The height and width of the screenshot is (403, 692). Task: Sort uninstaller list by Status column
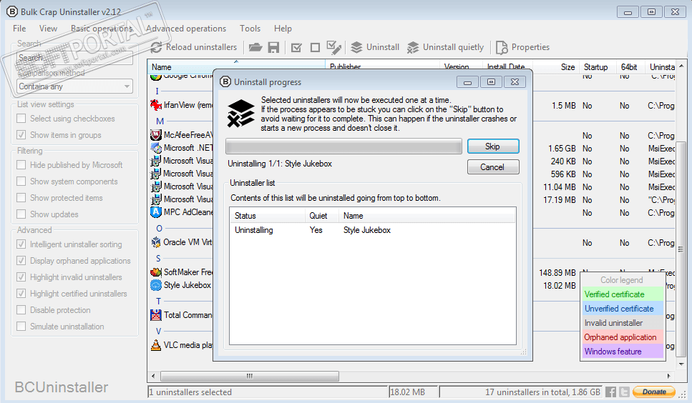click(268, 216)
